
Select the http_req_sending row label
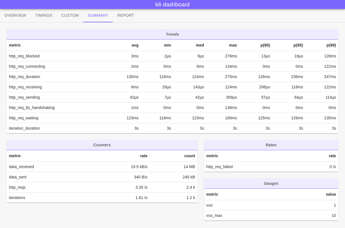(x=24, y=97)
